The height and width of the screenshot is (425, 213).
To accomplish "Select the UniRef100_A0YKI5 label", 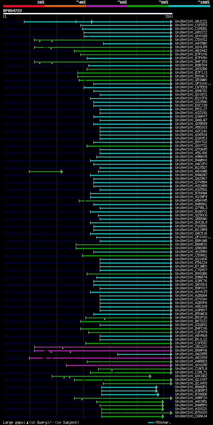I will point(191,292).
